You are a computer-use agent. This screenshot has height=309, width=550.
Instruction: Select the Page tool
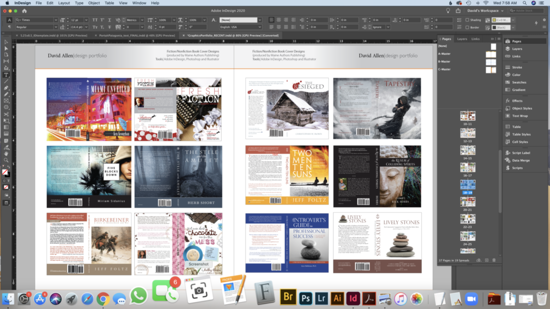6,55
